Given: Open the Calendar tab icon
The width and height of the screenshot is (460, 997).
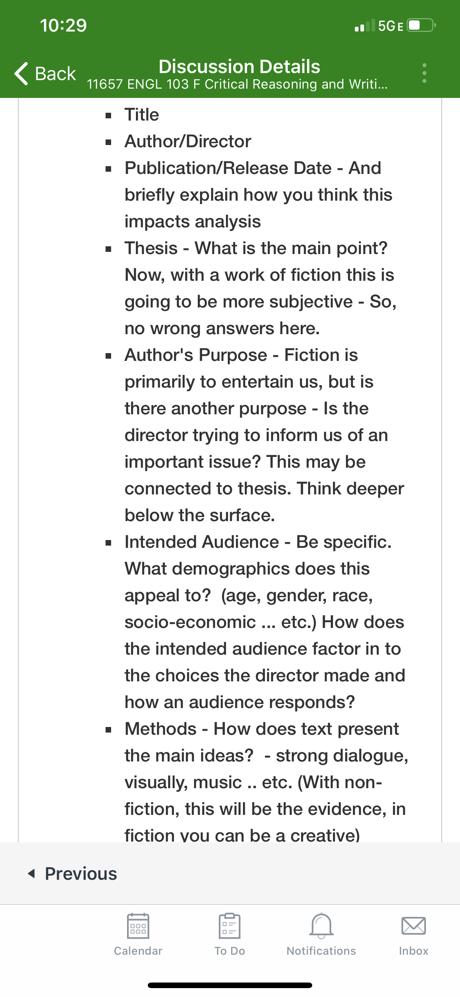Looking at the screenshot, I should [x=138, y=926].
